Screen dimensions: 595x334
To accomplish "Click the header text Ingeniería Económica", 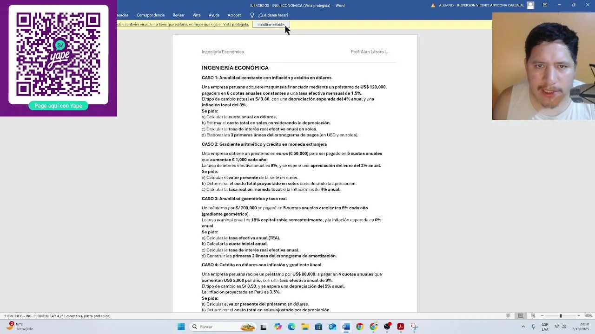I will 223,52.
